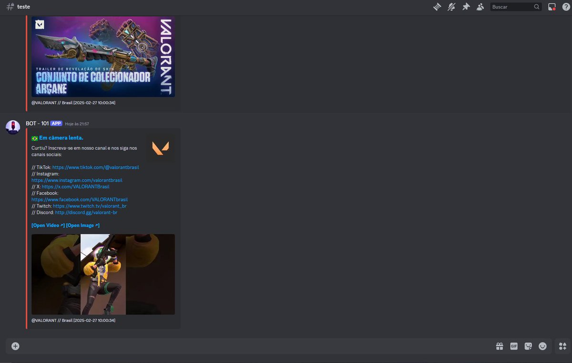This screenshot has width=572, height=363.
Task: Show the member list icon
Action: [x=480, y=7]
